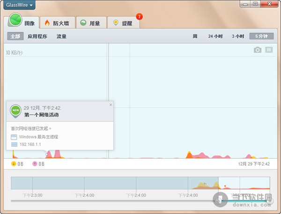281x214 pixels.
Task: Select the 应用程序 view filter
Action: (37, 37)
